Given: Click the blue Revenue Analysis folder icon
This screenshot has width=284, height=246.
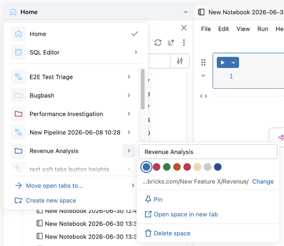Looking at the screenshot, I should tap(18, 151).
